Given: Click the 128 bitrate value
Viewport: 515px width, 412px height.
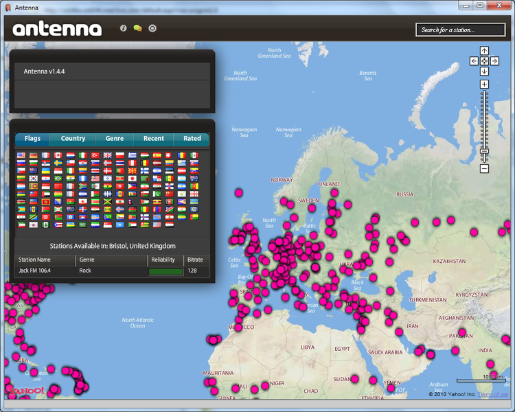Looking at the screenshot, I should [x=192, y=271].
